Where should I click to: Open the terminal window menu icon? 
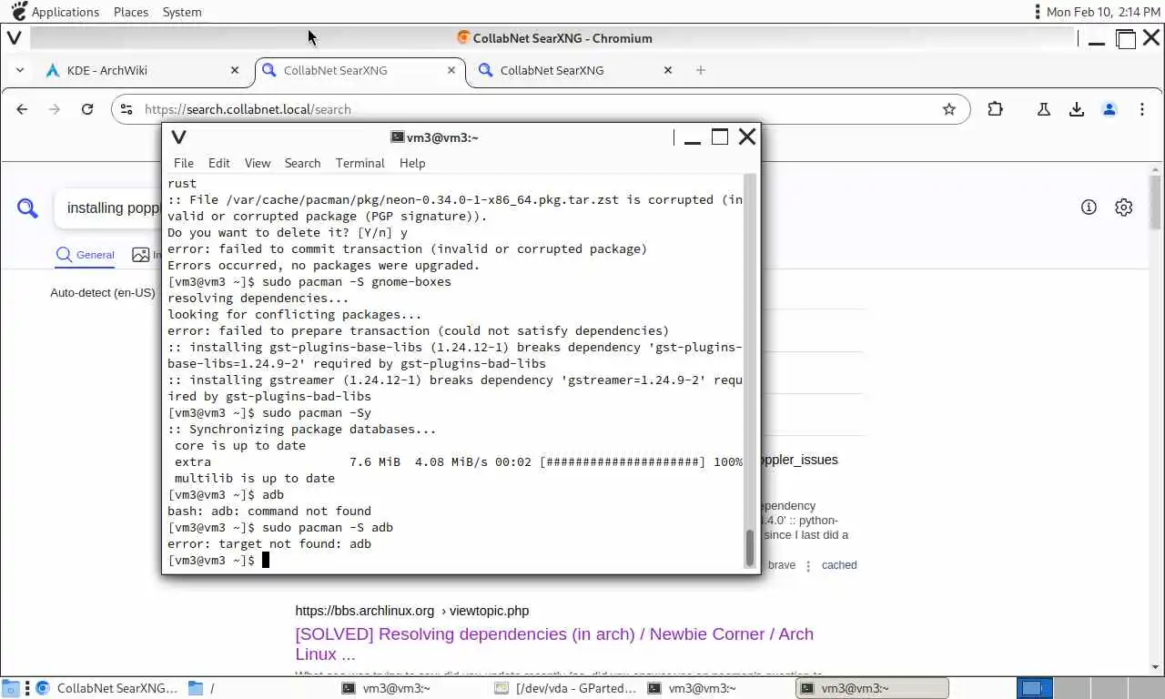click(x=179, y=137)
